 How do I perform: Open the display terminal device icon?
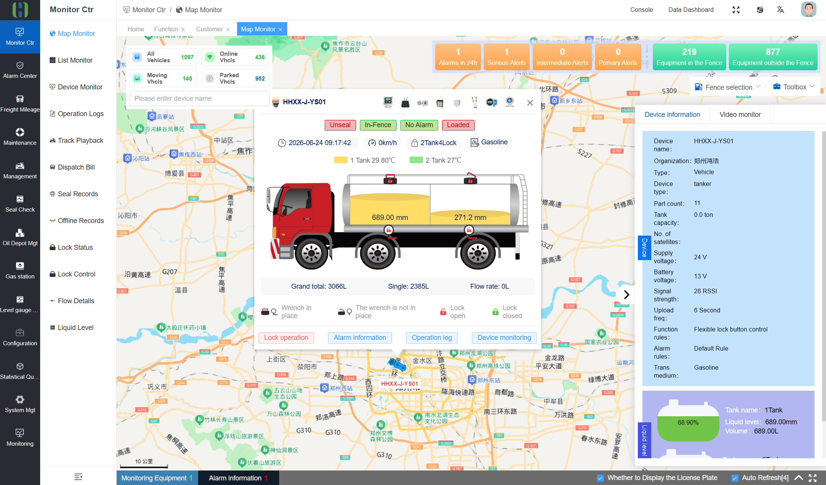coord(388,102)
